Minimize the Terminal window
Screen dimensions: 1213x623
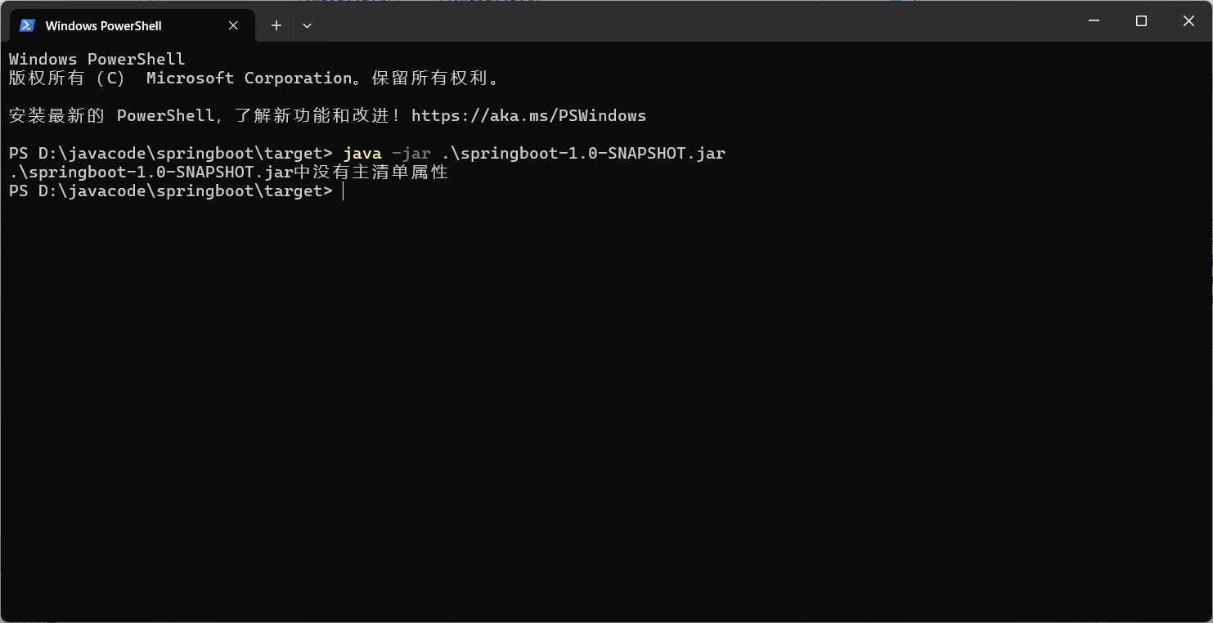coord(1094,20)
